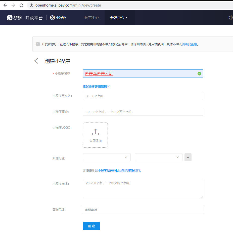Click the mini program cube icon
Viewport: 233px width, 237px height.
click(52, 18)
